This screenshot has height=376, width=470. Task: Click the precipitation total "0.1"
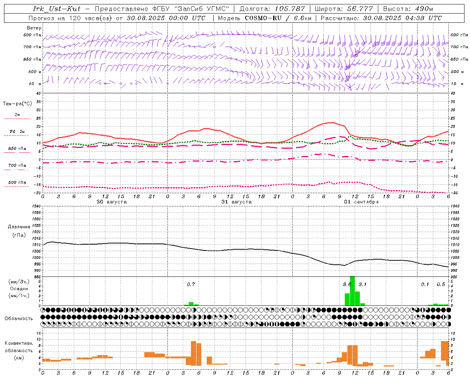click(x=425, y=284)
